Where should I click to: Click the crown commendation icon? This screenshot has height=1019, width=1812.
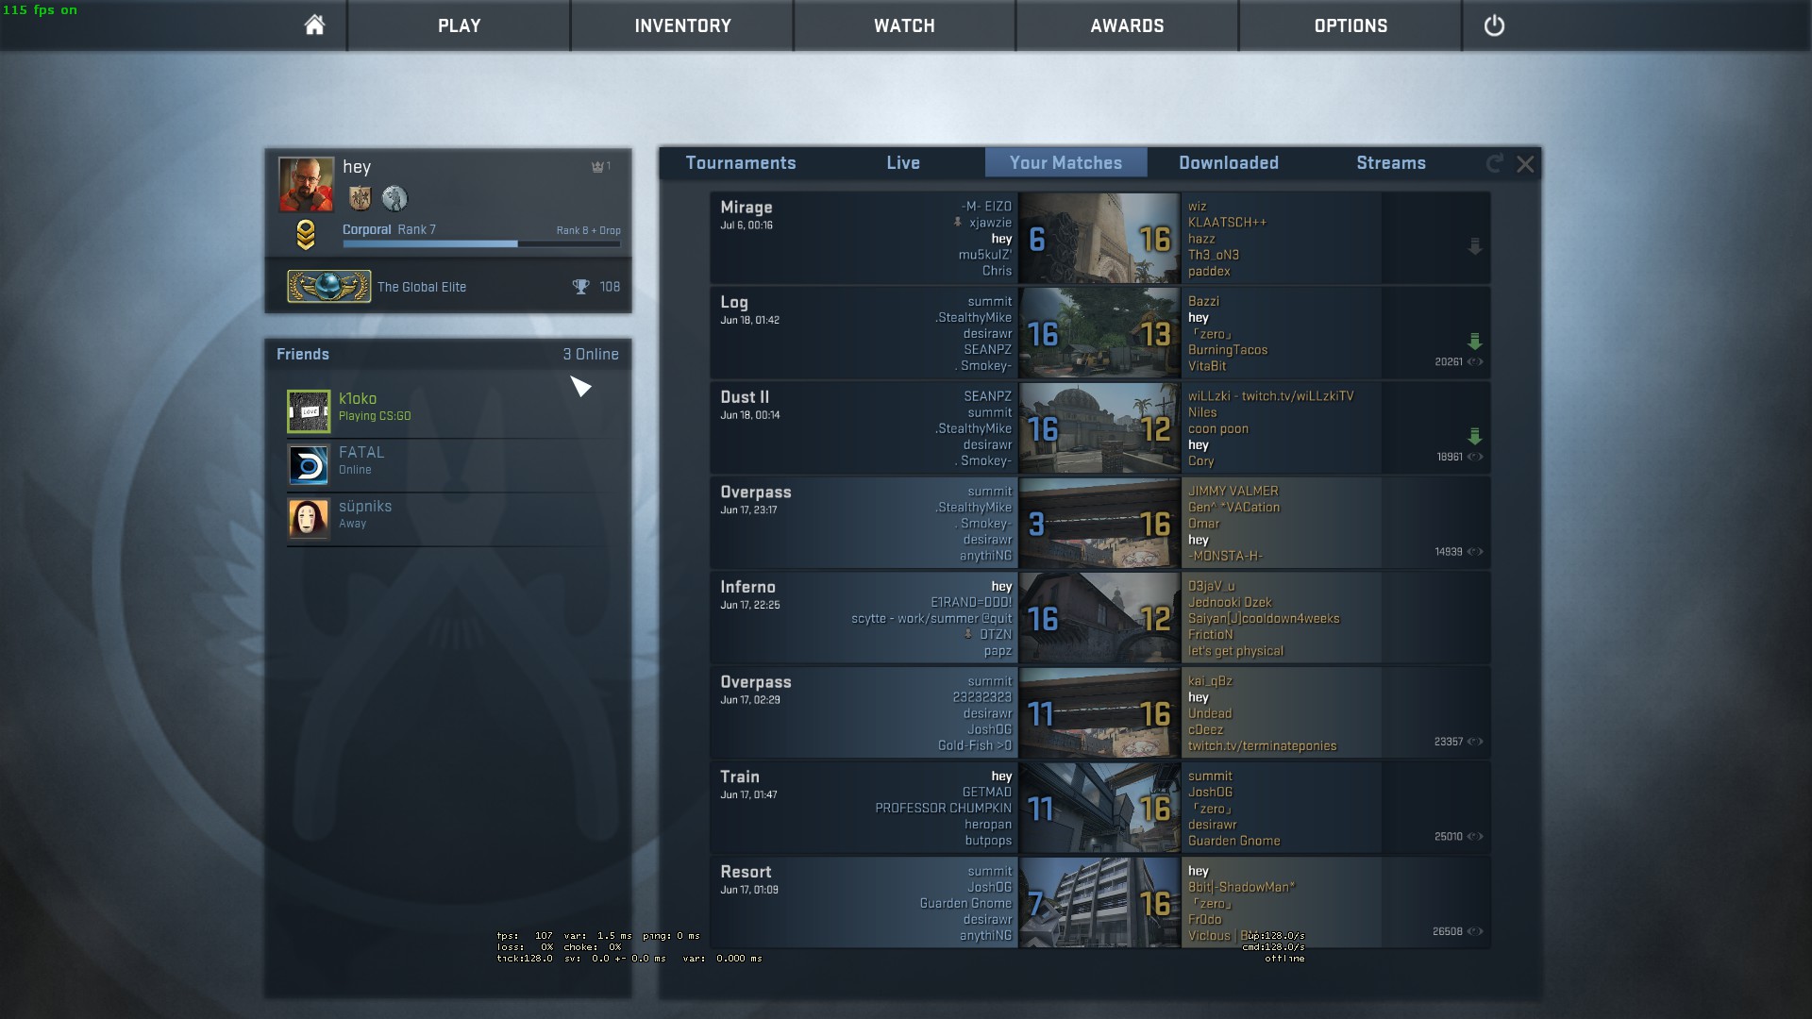597,167
